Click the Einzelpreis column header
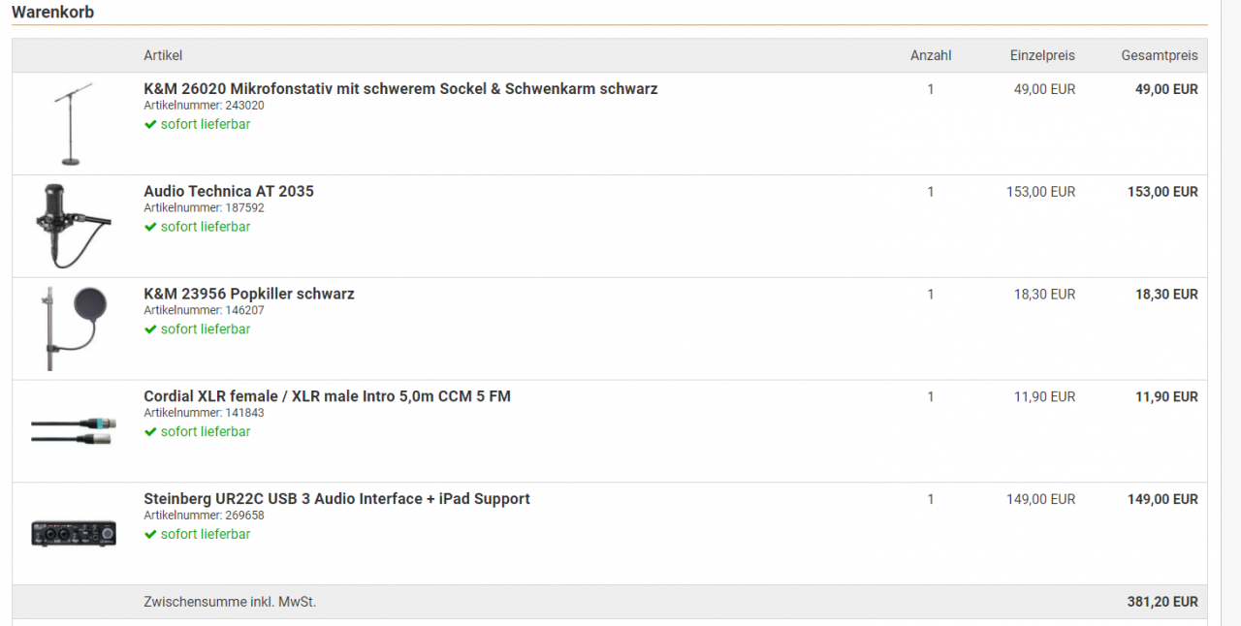 (x=1042, y=55)
